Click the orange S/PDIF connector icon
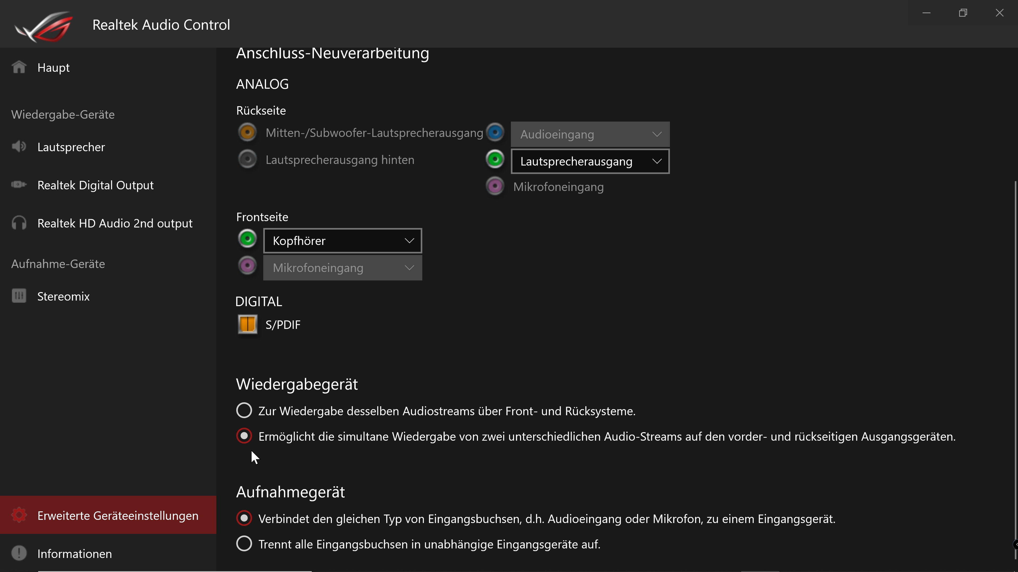1018x572 pixels. pos(247,324)
